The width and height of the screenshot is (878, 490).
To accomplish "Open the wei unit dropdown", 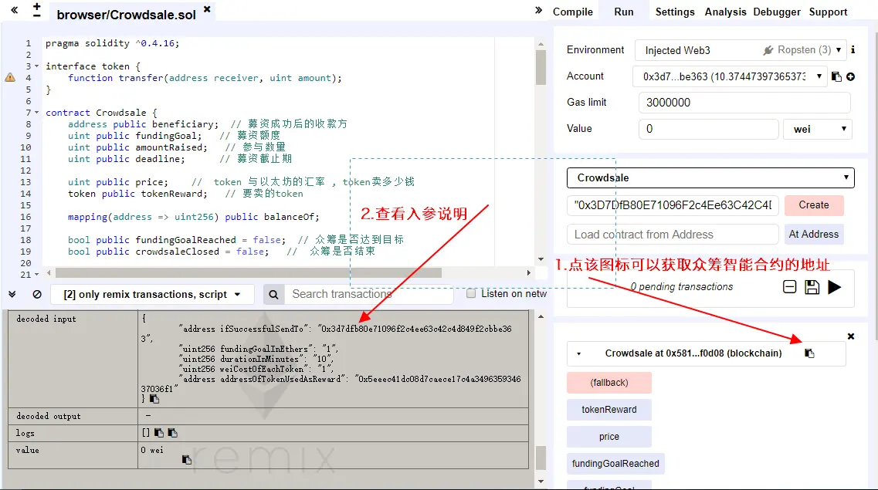I will (818, 129).
